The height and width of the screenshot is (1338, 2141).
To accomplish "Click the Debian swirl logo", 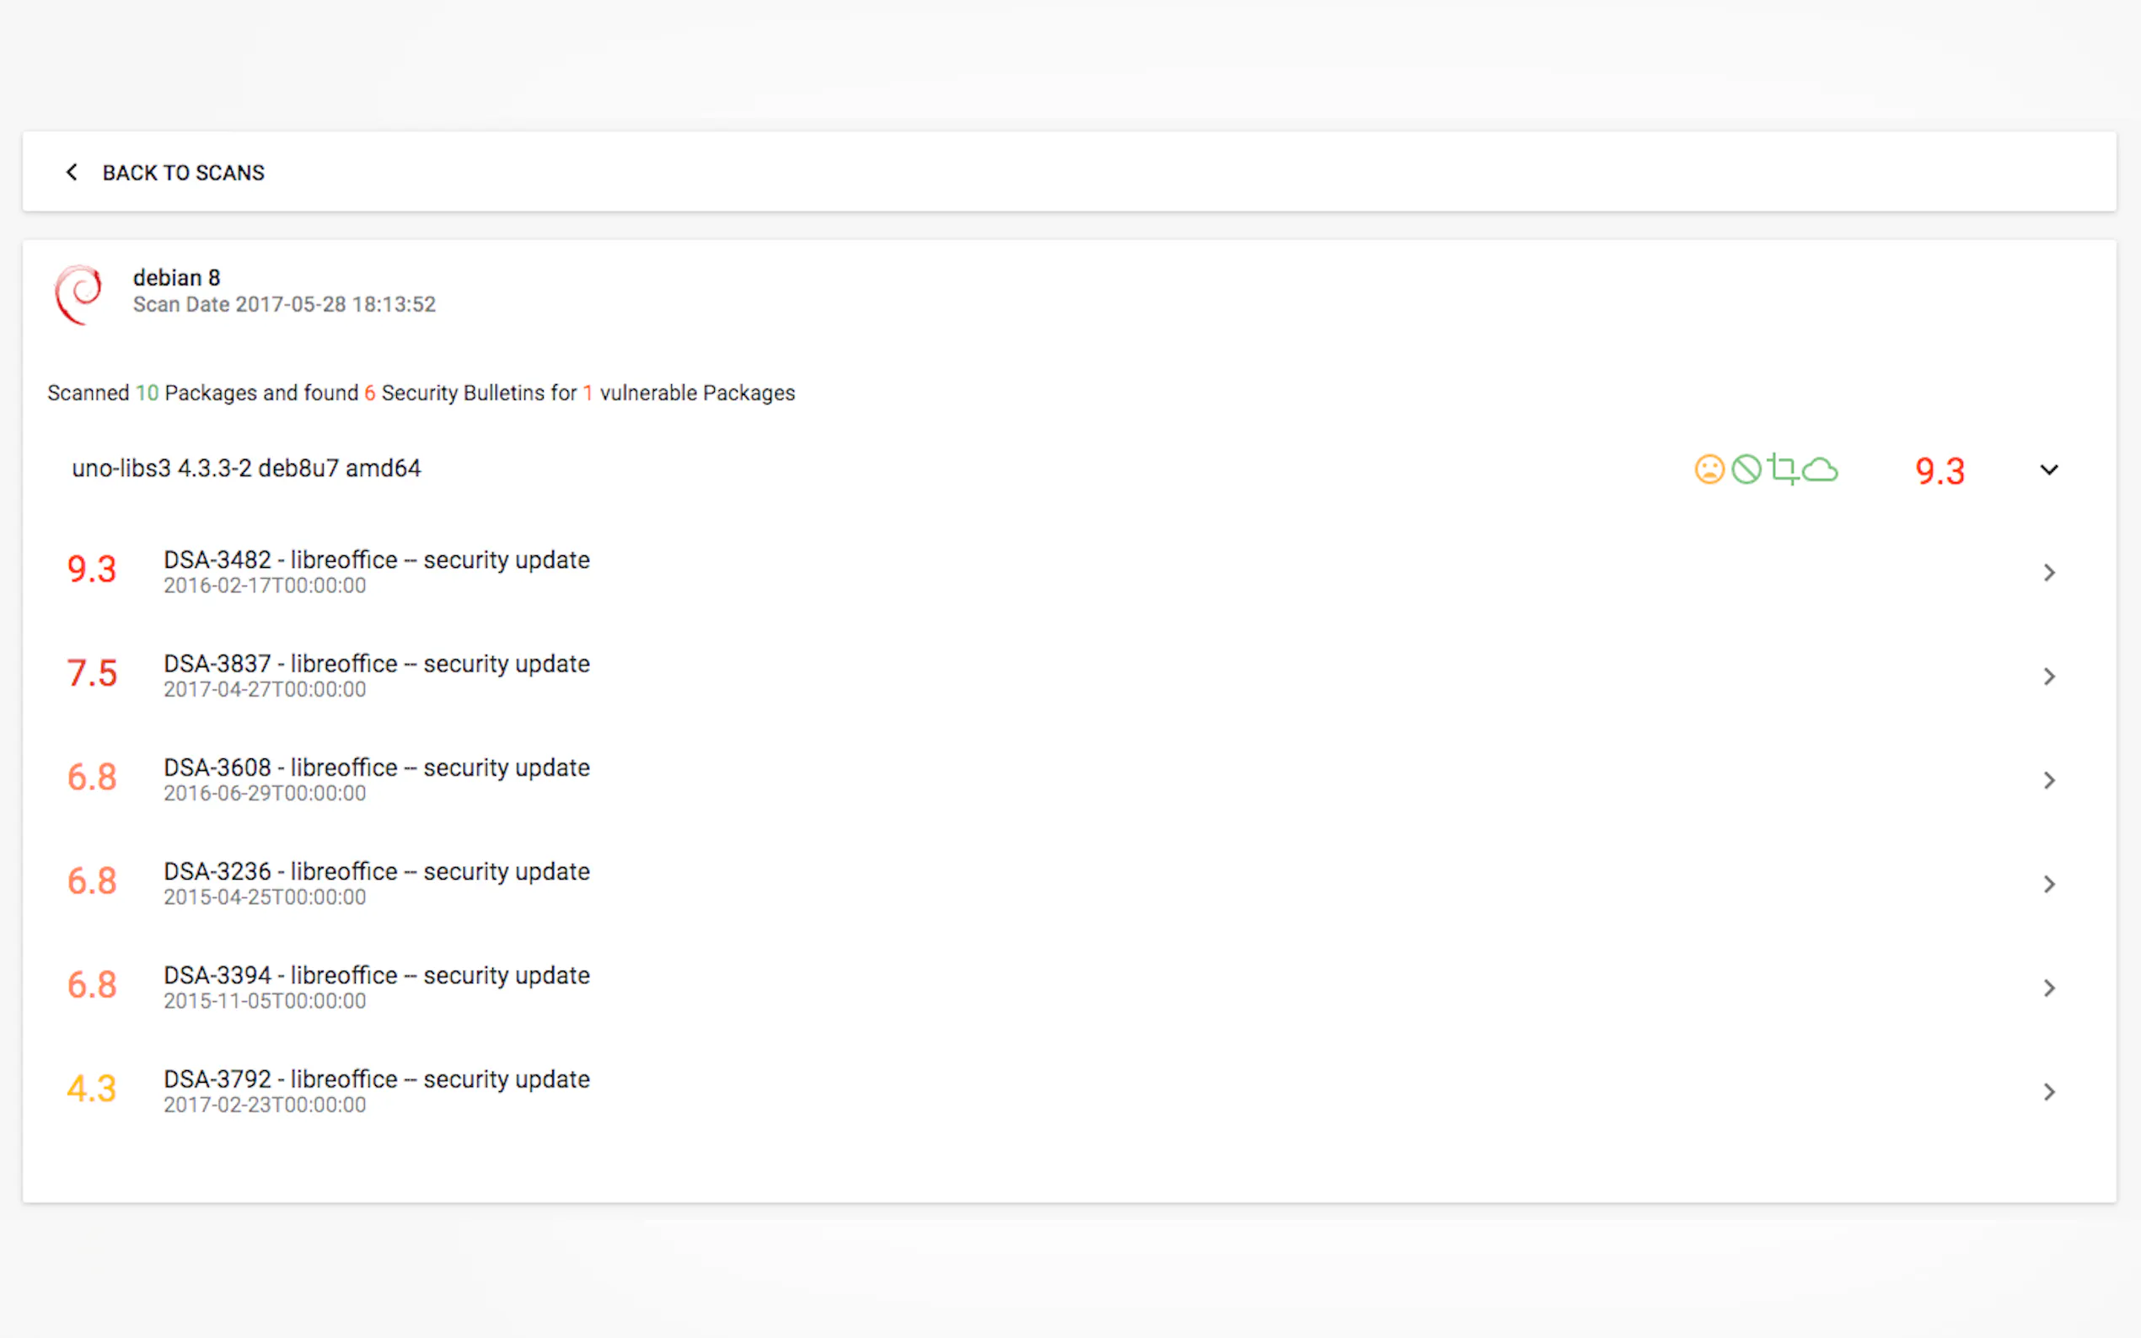I will [78, 294].
